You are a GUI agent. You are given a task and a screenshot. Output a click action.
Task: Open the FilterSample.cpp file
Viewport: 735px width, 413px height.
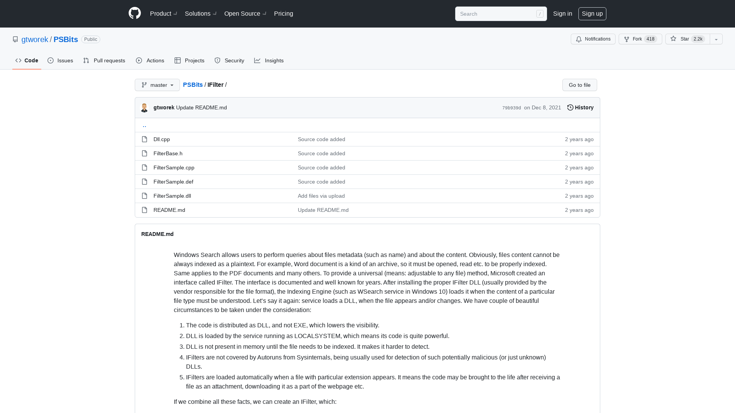point(174,167)
